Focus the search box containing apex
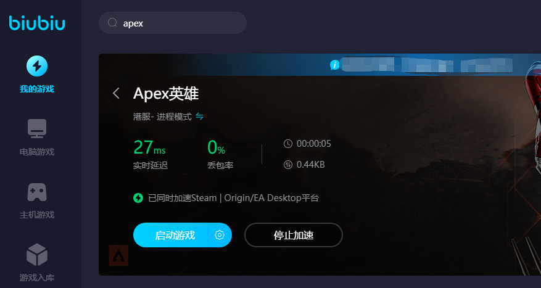The image size is (541, 288). (x=179, y=23)
